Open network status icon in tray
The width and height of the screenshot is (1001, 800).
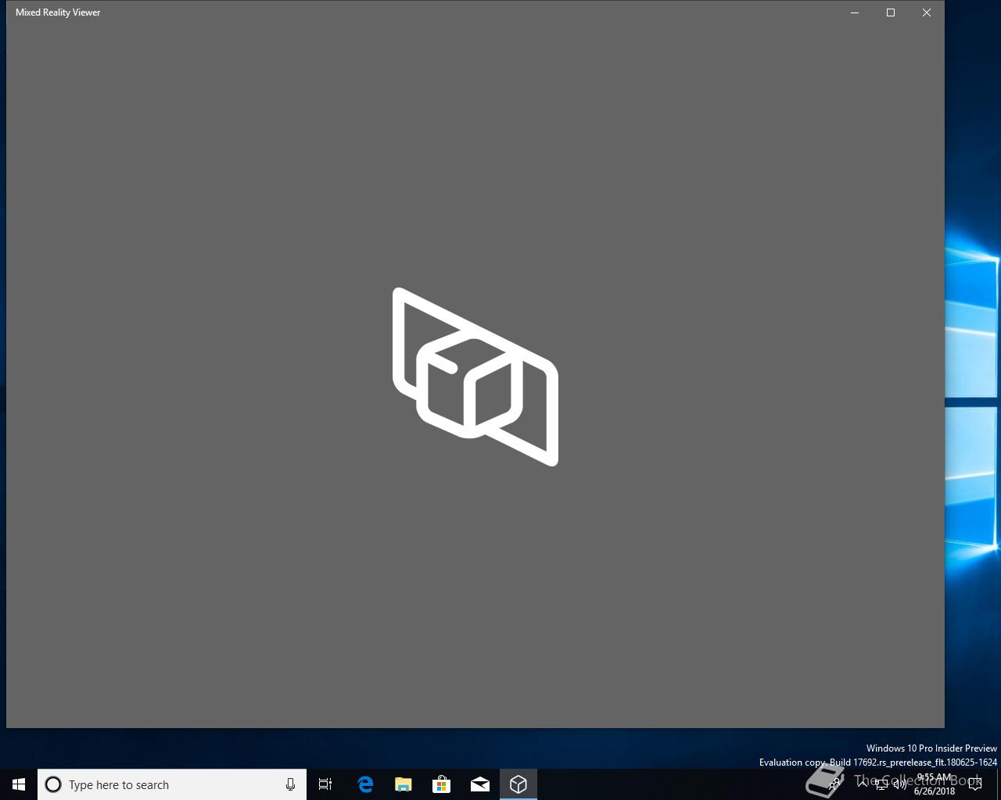tap(881, 784)
